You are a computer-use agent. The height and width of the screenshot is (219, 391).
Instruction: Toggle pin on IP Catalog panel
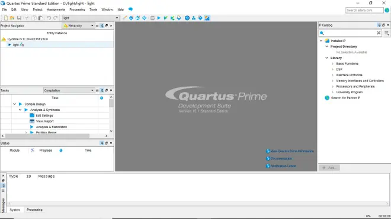coord(379,25)
